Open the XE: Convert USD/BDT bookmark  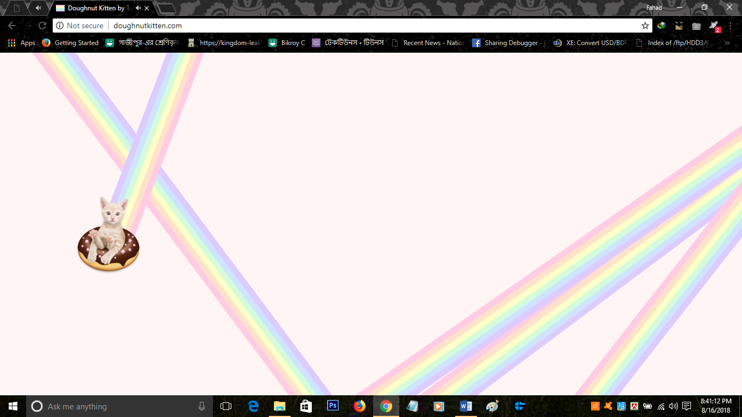(589, 43)
